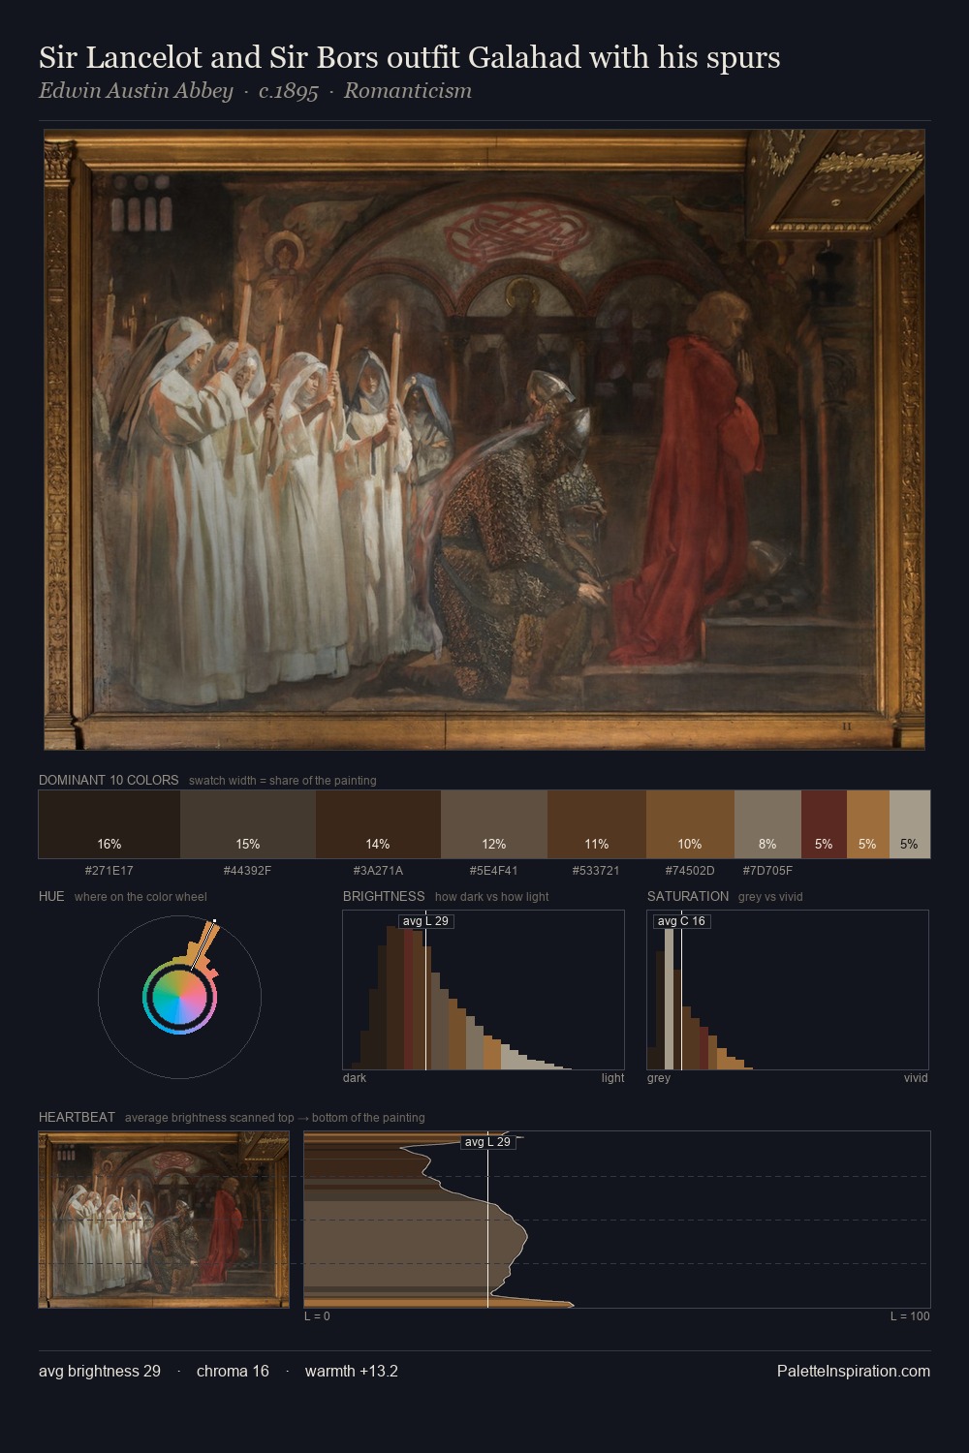
Task: Click the heartbeat brightness curve chart
Action: 617,1220
